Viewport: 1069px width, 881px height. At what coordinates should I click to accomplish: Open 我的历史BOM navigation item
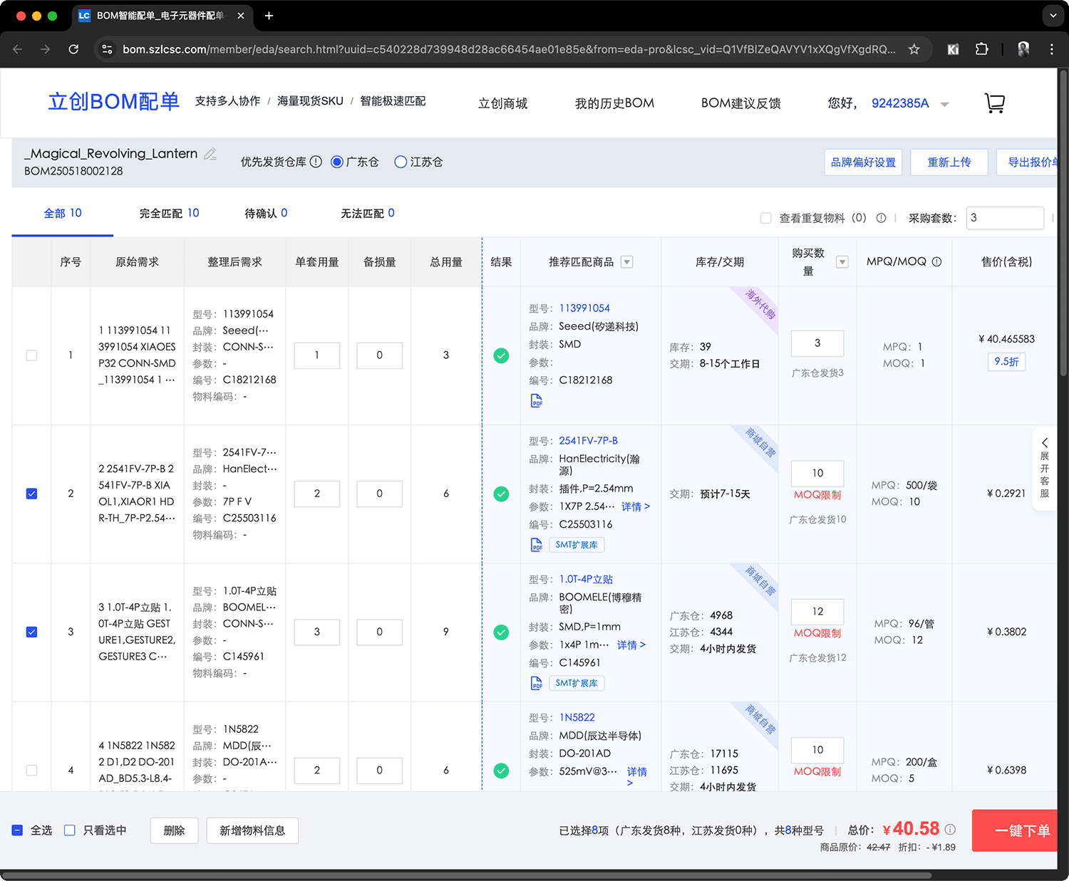pos(614,103)
